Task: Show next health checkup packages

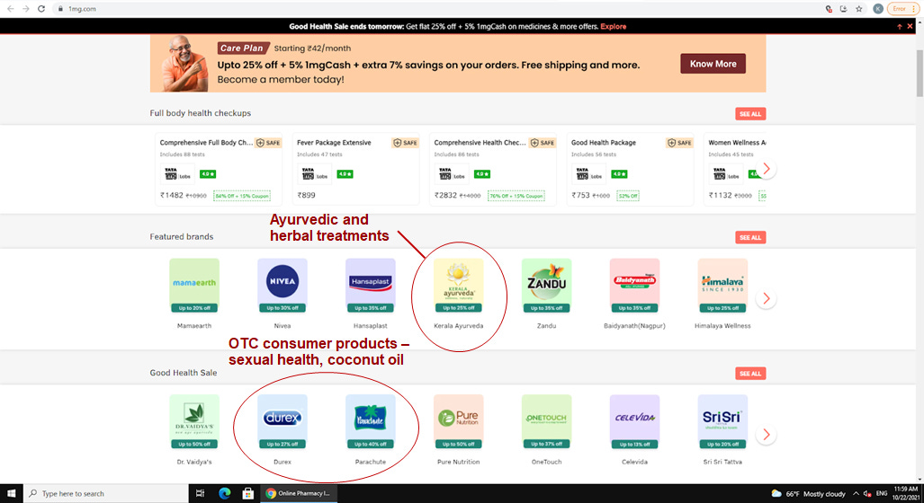Action: [x=767, y=169]
